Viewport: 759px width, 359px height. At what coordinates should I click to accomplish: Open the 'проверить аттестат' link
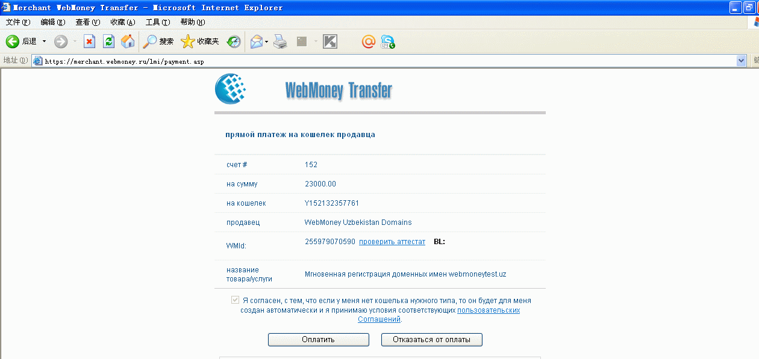point(392,242)
